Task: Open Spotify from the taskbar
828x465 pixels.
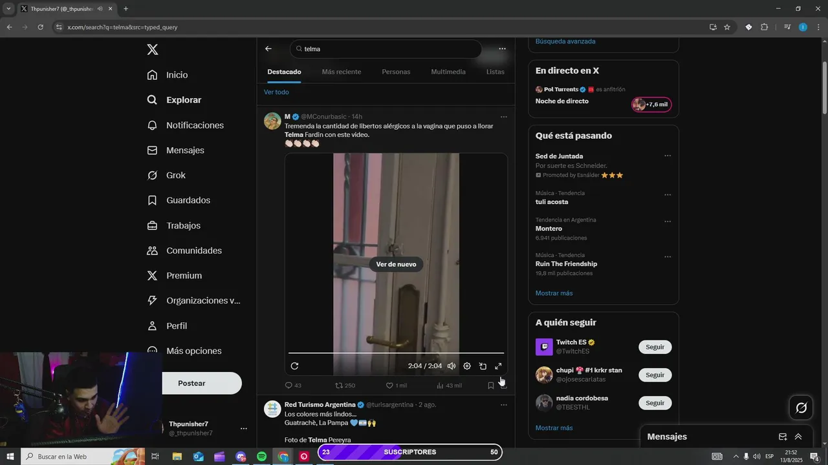Action: tap(261, 457)
